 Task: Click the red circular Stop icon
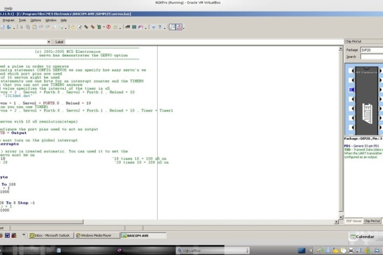coord(109,27)
